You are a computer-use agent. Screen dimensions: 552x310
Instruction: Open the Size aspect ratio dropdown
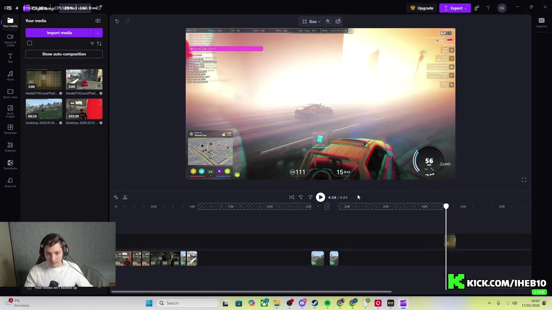pos(311,22)
